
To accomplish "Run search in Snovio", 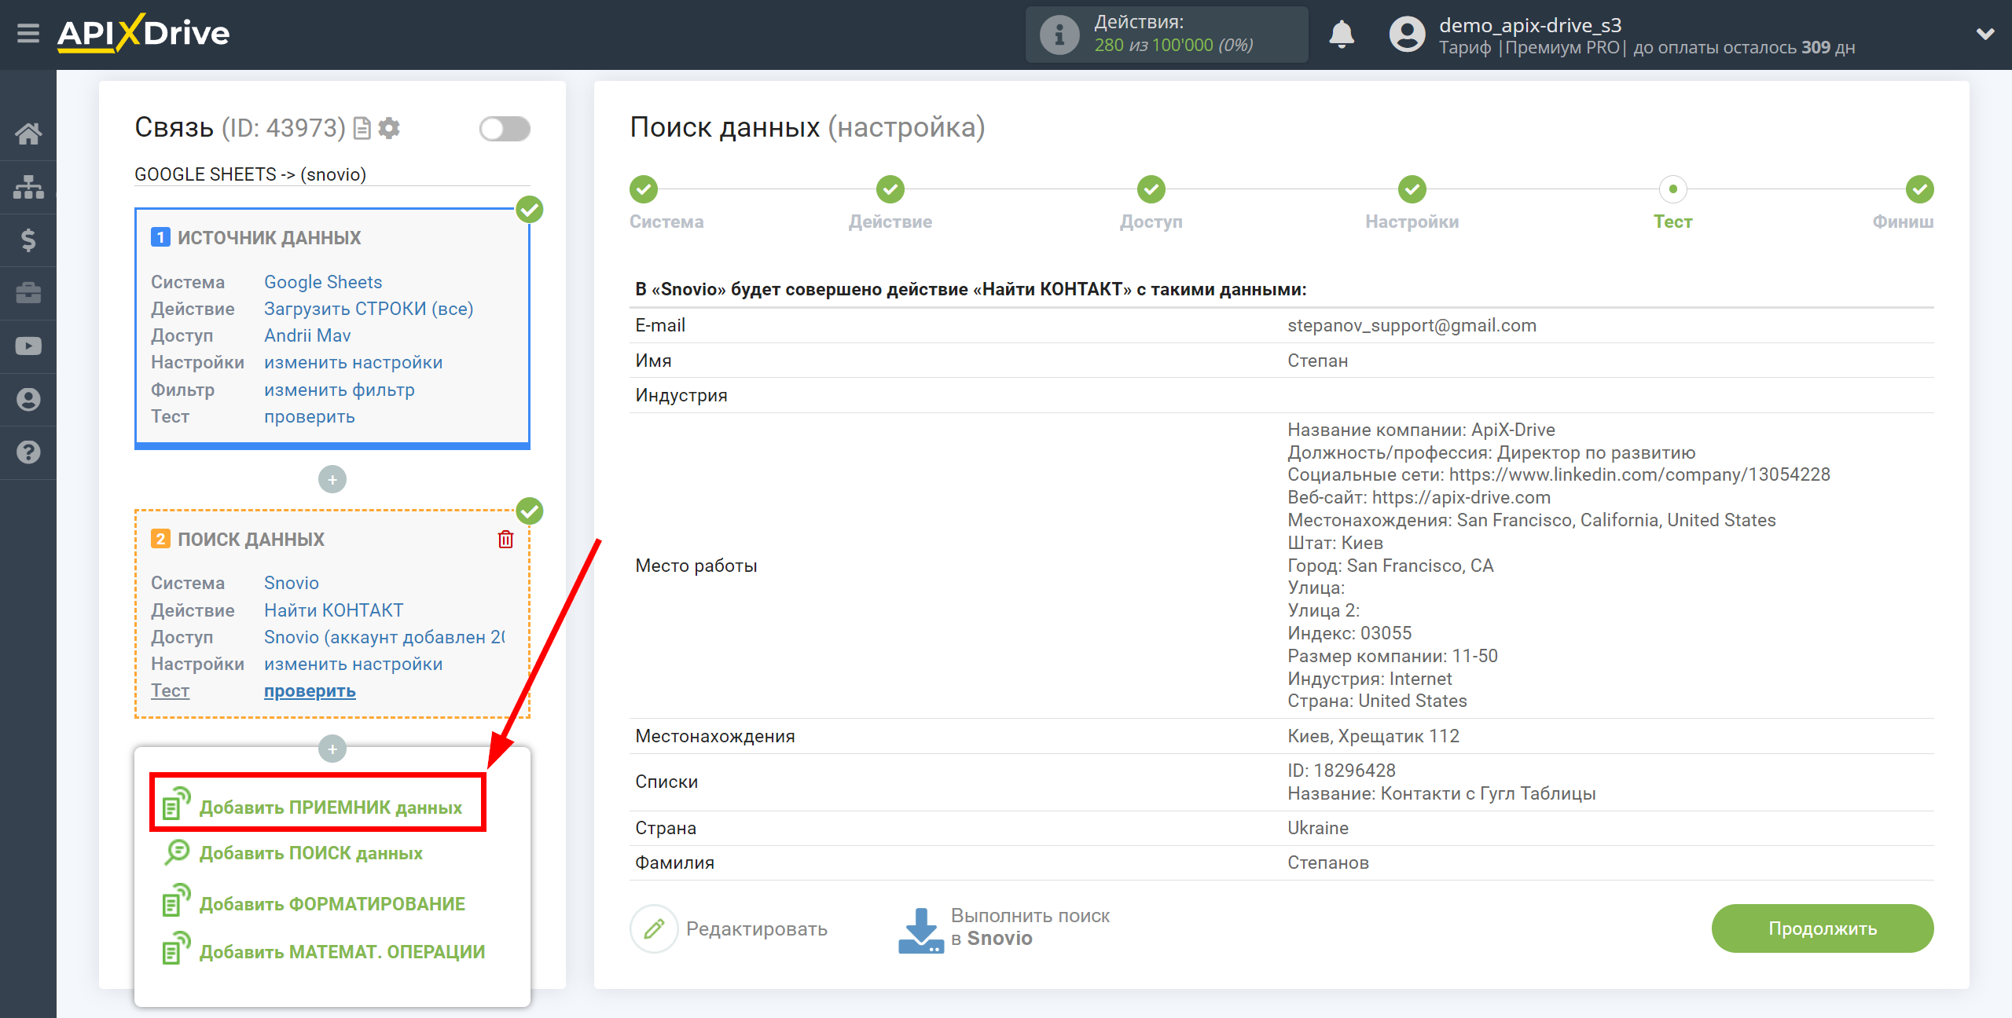I will (1004, 928).
